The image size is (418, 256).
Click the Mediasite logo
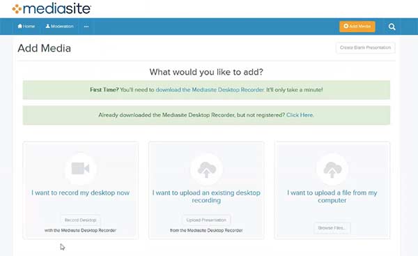[x=52, y=9]
